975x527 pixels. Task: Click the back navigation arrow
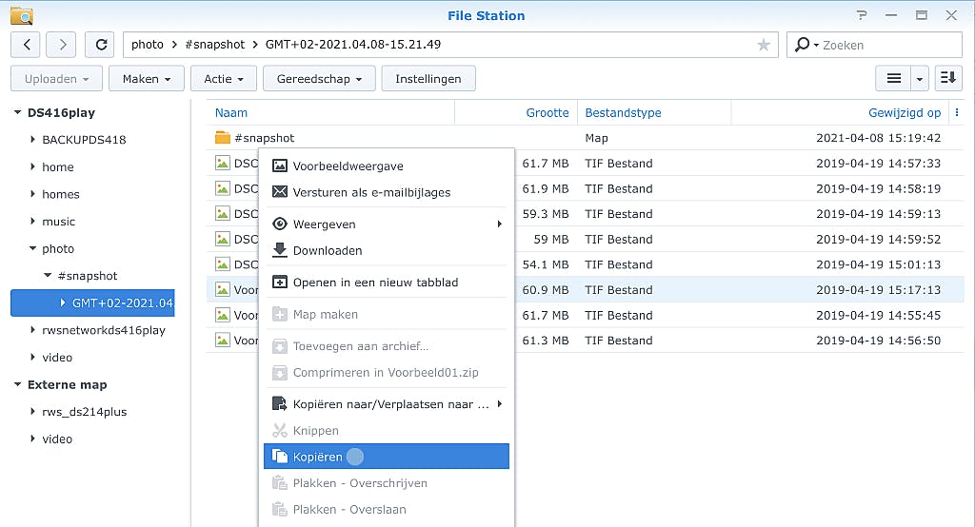(x=25, y=45)
